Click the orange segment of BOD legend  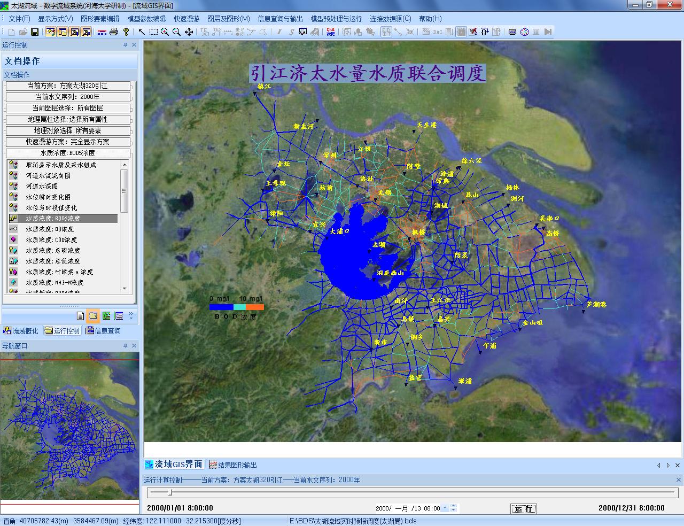(x=255, y=307)
